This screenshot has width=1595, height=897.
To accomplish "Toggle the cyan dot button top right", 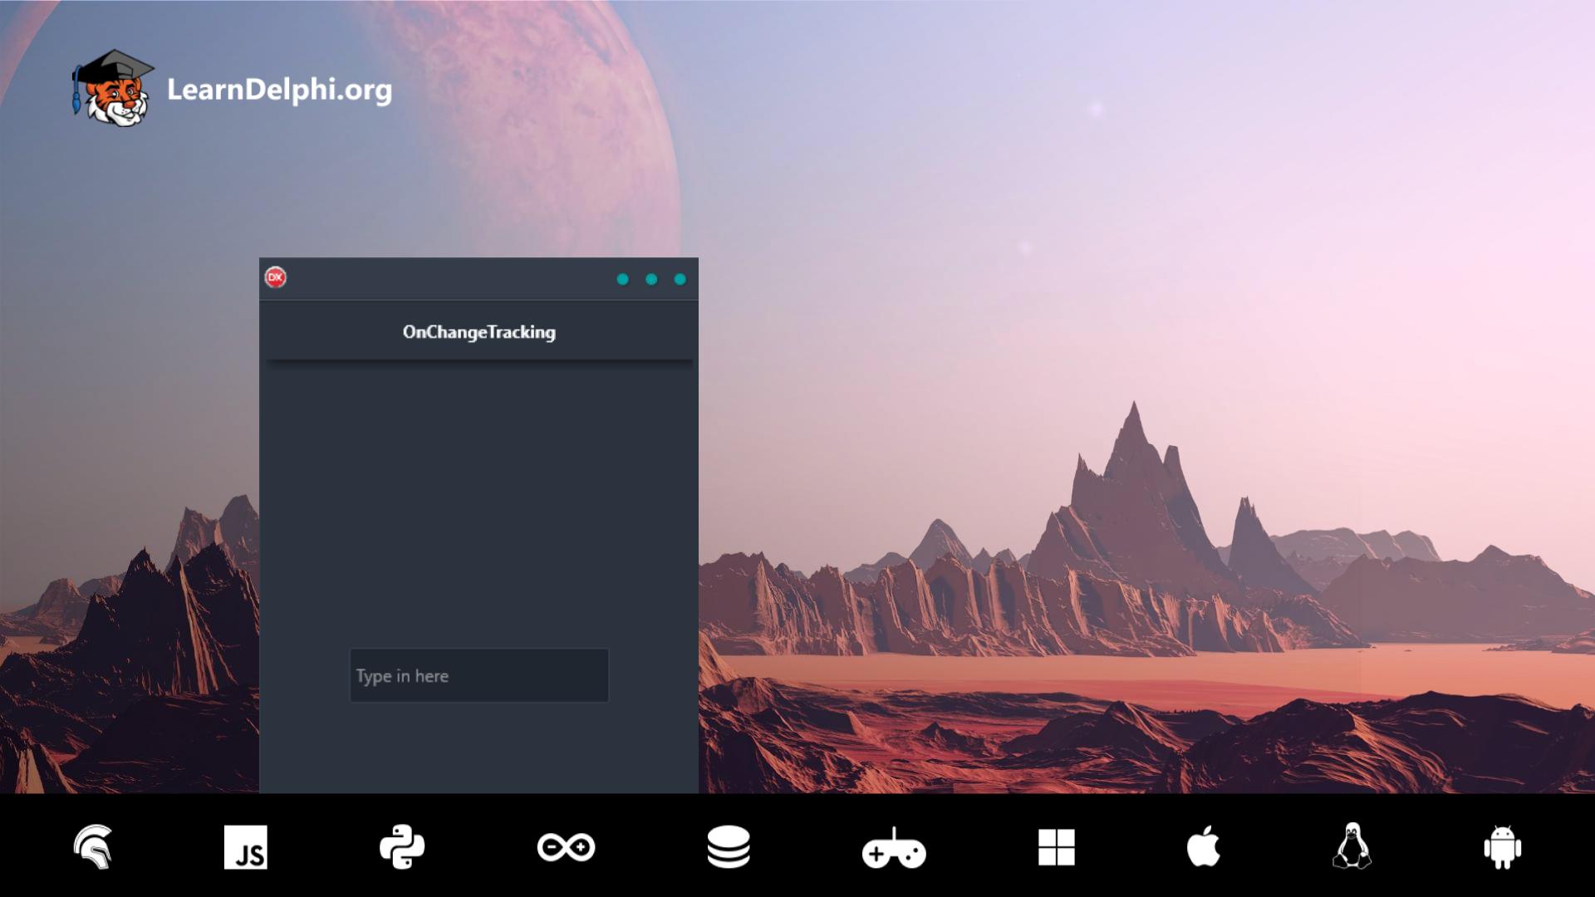I will click(680, 279).
